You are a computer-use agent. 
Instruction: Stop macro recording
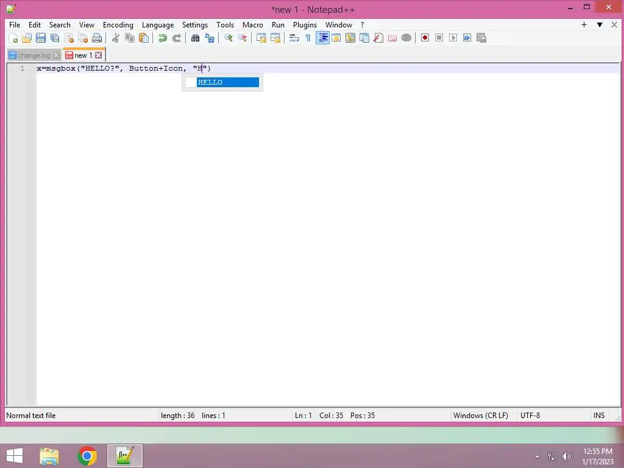click(439, 38)
